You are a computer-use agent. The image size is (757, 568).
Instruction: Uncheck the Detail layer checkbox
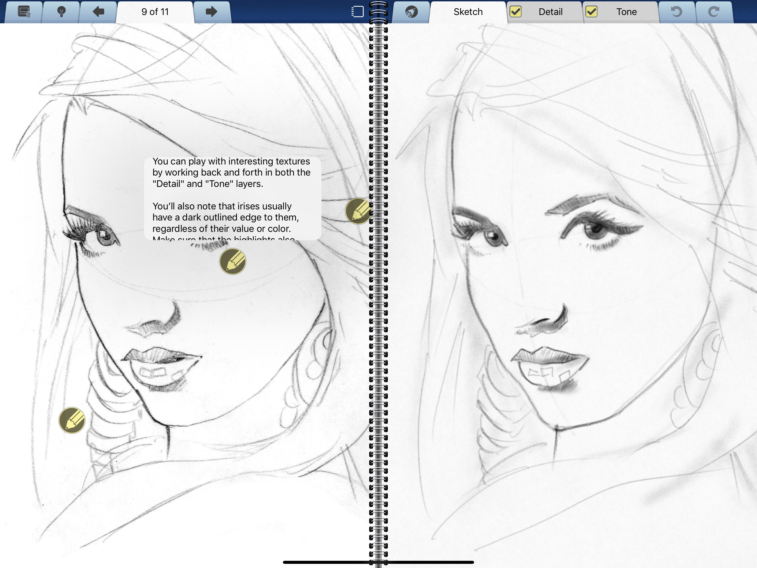(515, 12)
